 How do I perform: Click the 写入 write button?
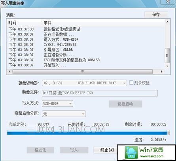click(74, 150)
